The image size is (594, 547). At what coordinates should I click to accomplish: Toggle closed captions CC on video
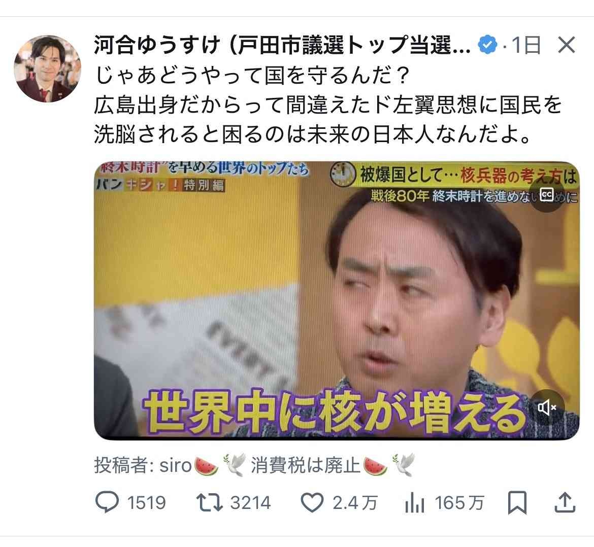tap(547, 194)
